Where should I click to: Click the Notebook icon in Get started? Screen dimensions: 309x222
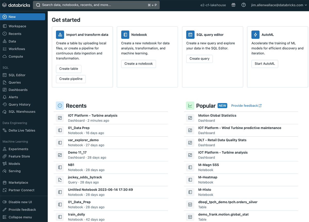point(125,35)
